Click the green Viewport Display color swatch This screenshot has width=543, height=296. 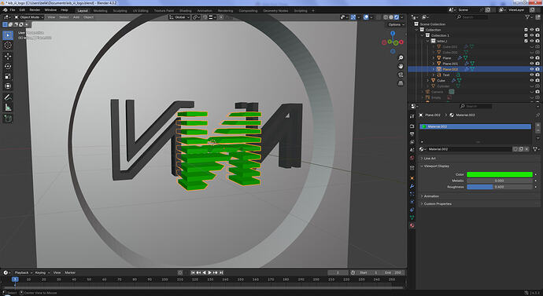(500, 174)
